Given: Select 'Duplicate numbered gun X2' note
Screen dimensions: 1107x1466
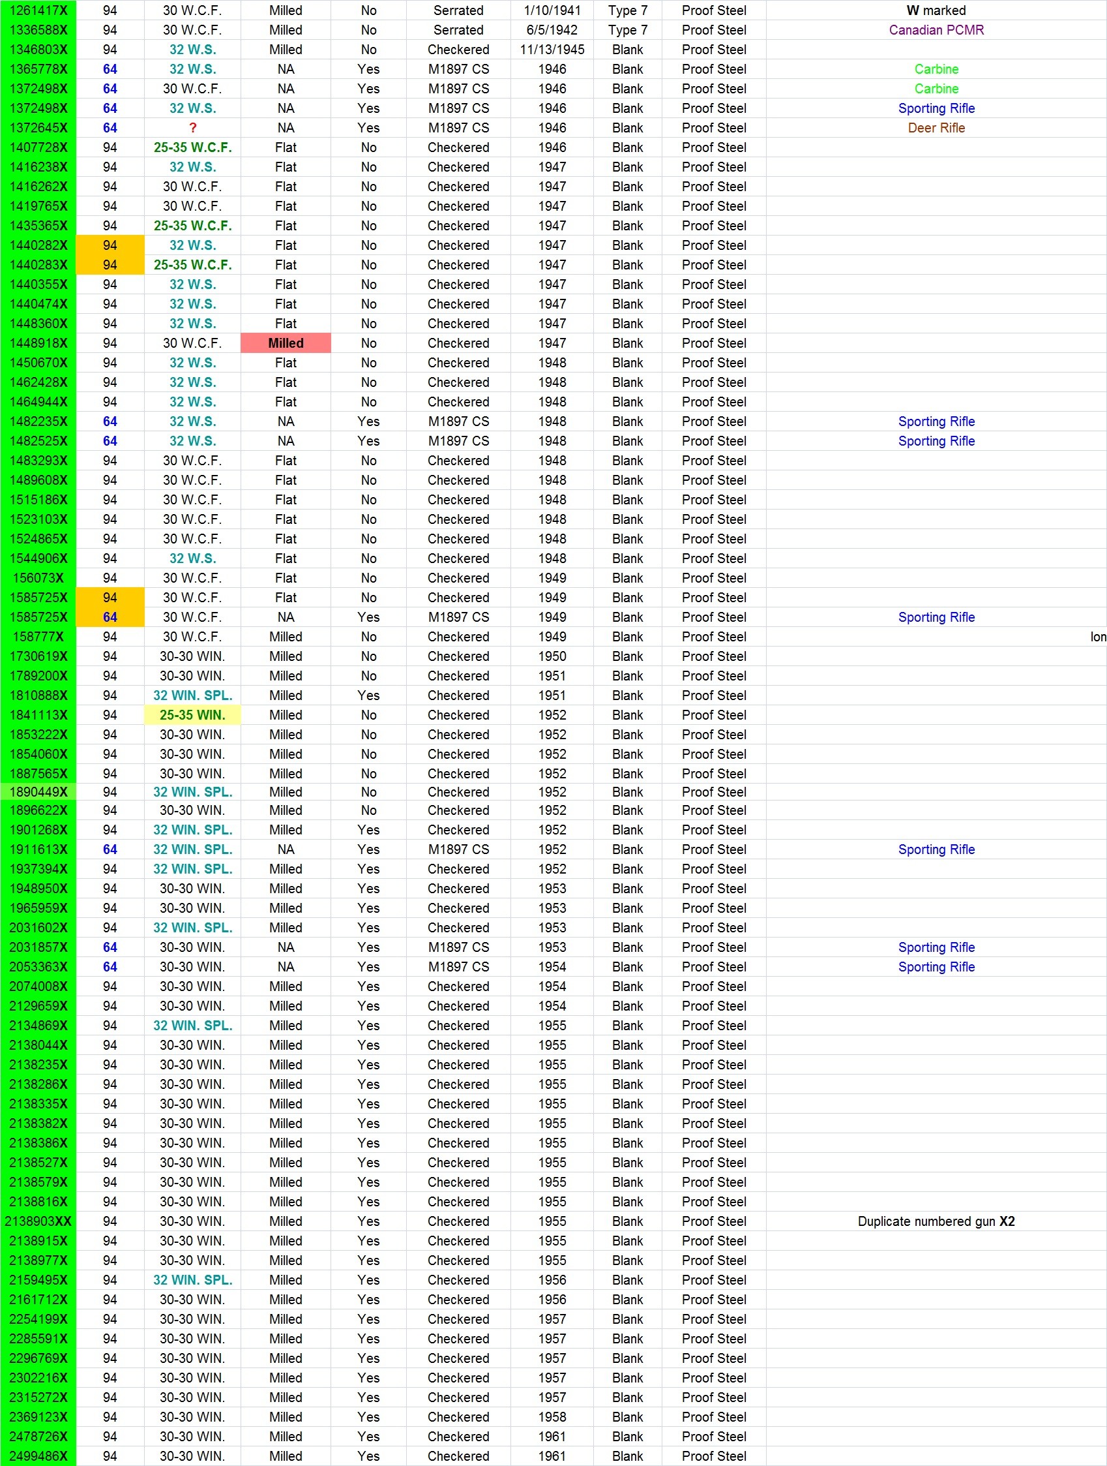Looking at the screenshot, I should pyautogui.click(x=936, y=1221).
